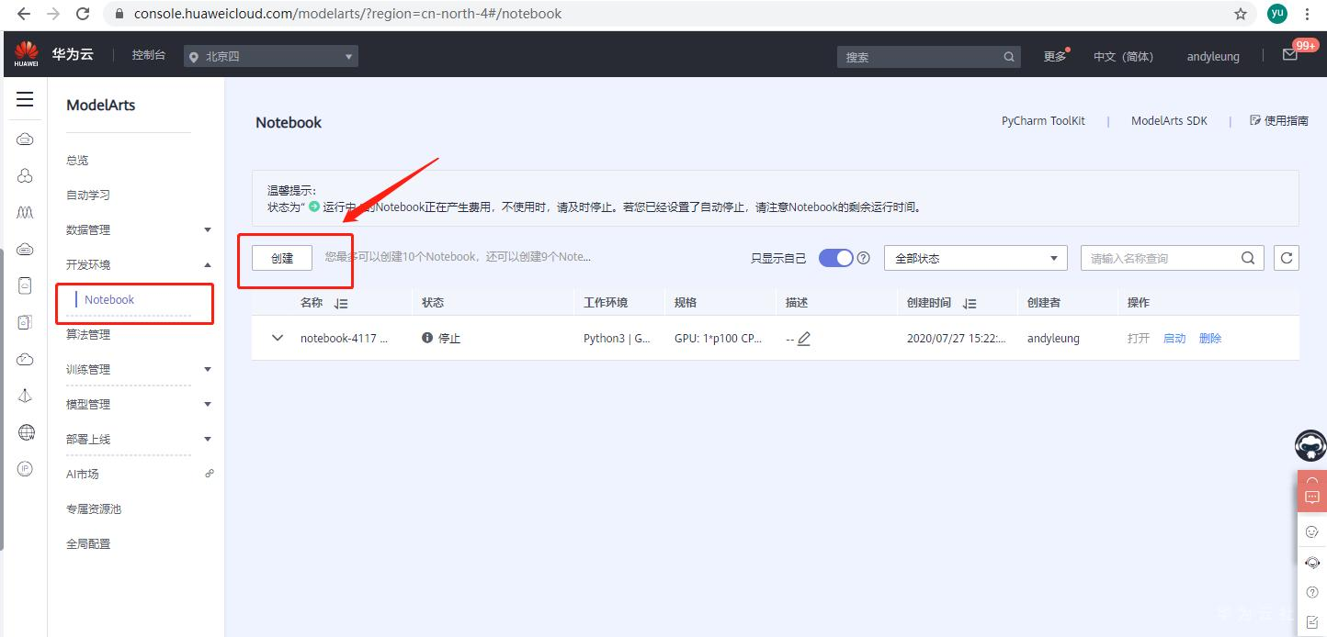Open 全局配置

pos(87,543)
